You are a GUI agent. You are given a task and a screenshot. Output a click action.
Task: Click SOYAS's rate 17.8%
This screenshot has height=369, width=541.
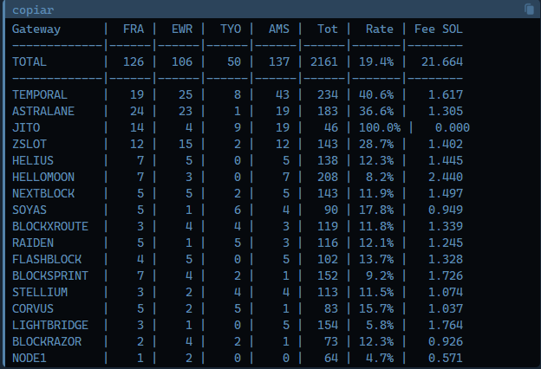point(376,210)
